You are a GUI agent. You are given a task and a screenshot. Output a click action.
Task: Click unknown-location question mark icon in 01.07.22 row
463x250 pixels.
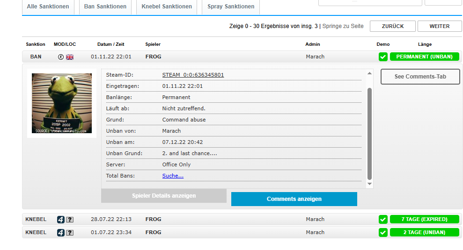point(70,233)
